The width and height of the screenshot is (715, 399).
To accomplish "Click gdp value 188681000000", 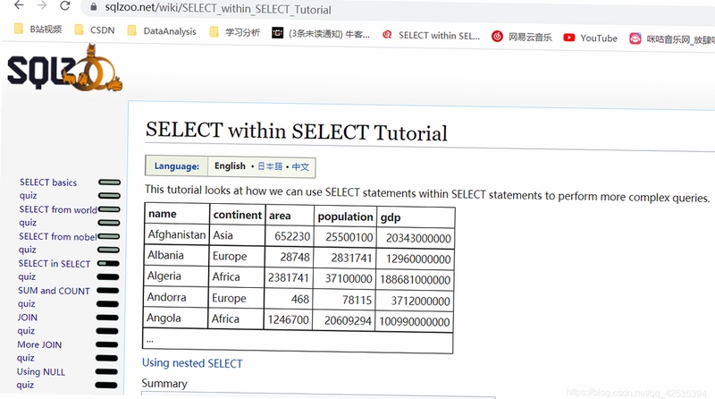I will (415, 280).
